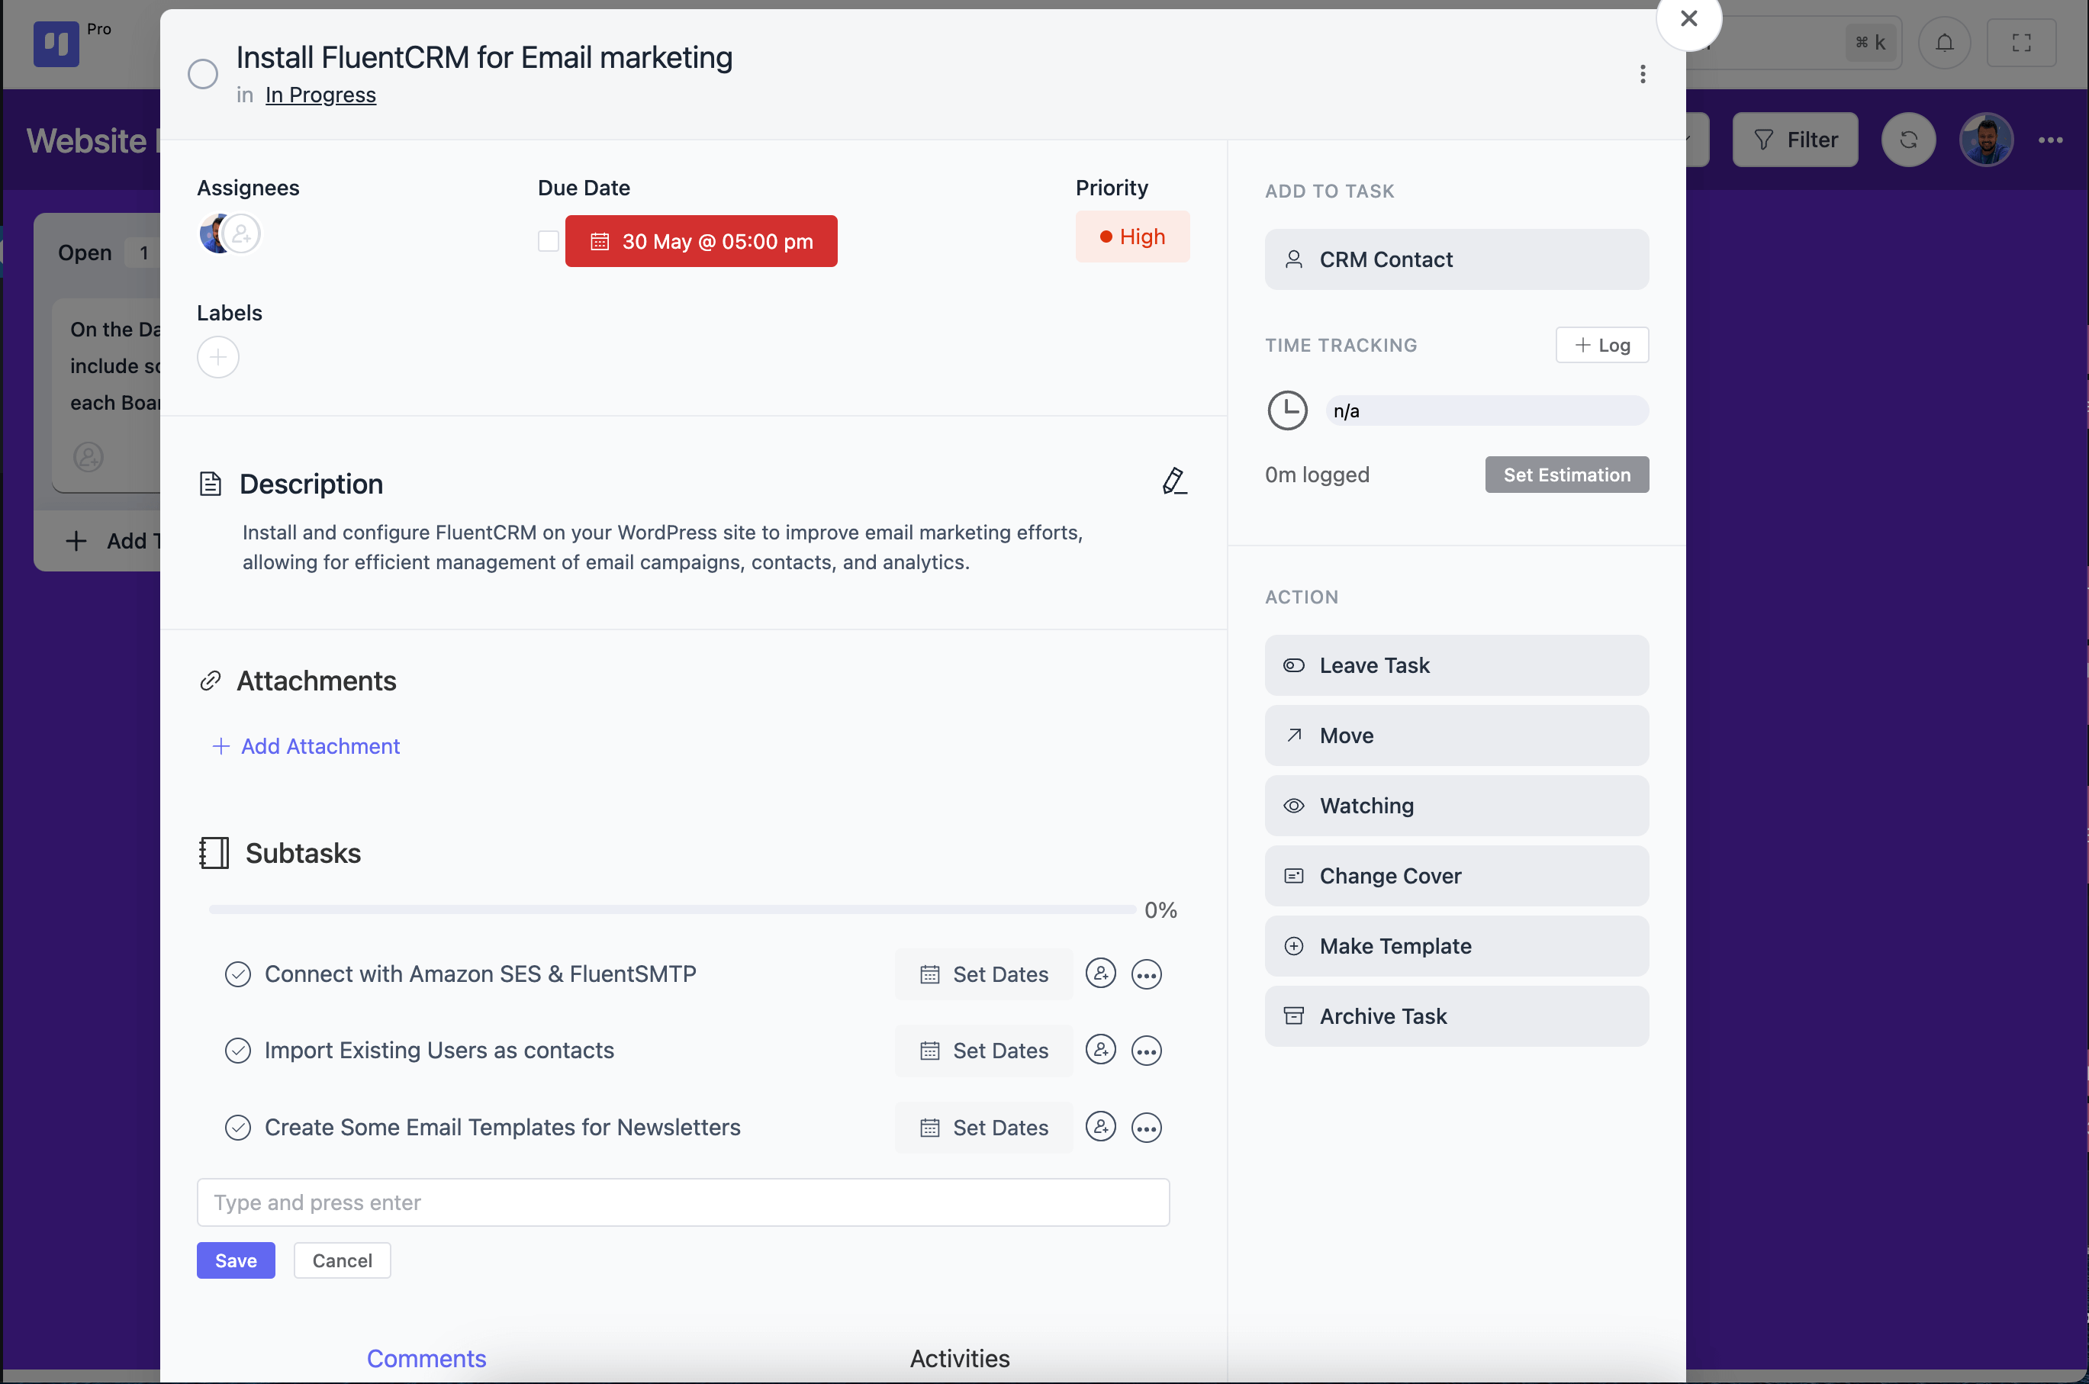
Task: Toggle the due date checkbox beside date
Action: pos(549,241)
